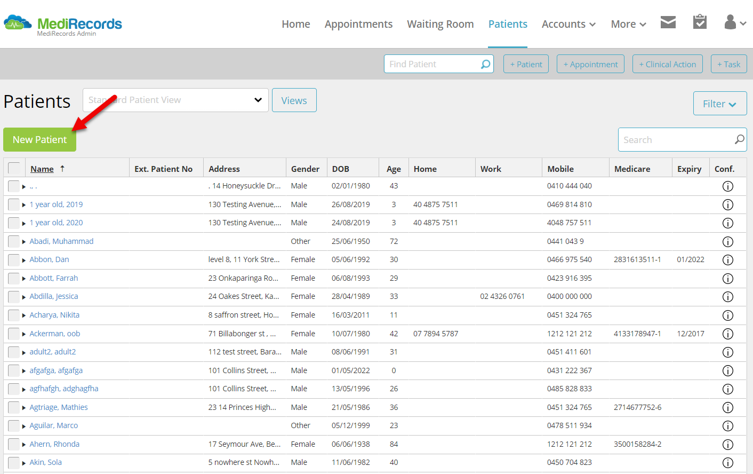753x474 pixels.
Task: Open info icon for Agtriage, Mathies
Action: pyautogui.click(x=727, y=407)
